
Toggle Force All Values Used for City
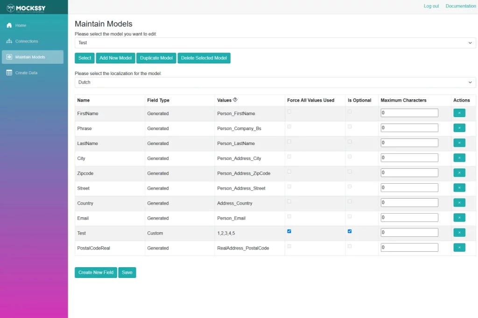289,156
